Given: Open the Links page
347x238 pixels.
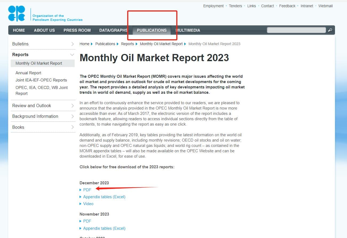Looking at the screenshot, I should (252, 6).
